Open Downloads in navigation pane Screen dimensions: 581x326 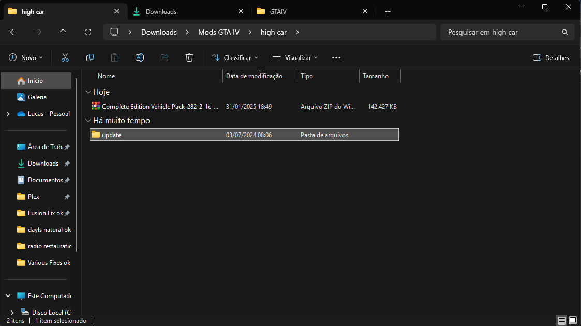click(x=37, y=164)
